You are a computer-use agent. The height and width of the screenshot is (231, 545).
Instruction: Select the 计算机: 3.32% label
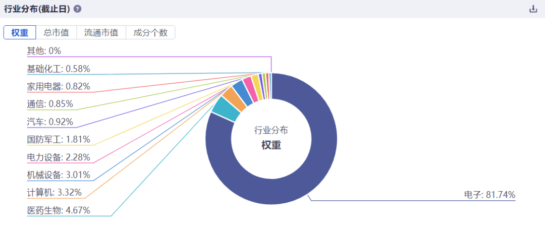point(54,193)
